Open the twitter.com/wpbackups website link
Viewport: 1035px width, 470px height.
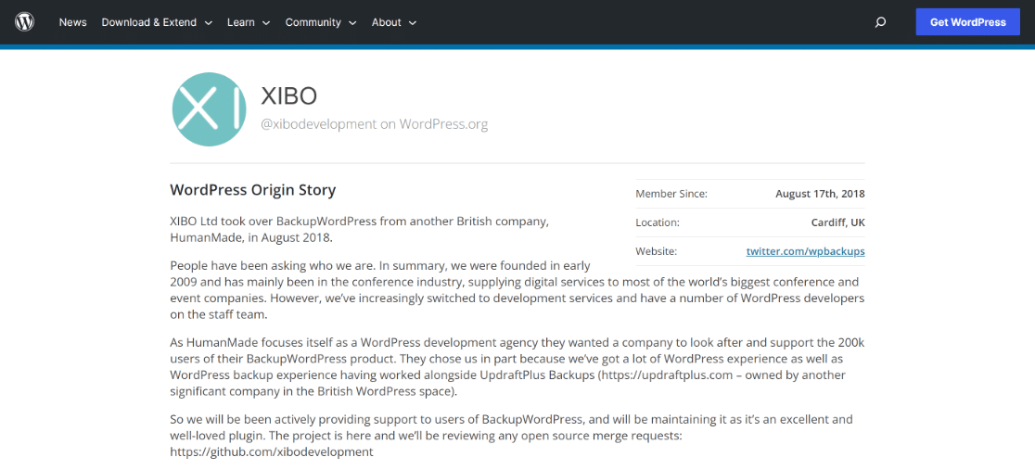tap(805, 251)
